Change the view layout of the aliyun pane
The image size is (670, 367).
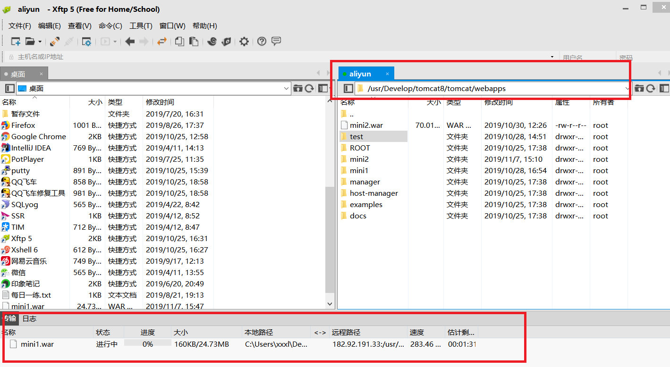tap(664, 88)
